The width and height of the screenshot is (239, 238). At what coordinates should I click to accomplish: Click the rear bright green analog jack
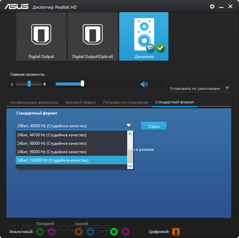(x=114, y=232)
